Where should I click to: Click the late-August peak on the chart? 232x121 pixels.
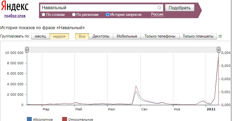point(136,86)
